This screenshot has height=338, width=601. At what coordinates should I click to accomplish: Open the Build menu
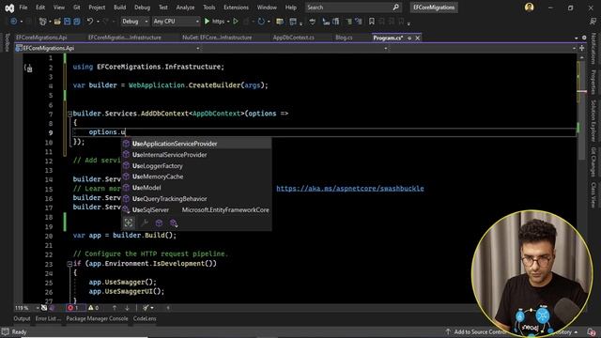pyautogui.click(x=119, y=8)
